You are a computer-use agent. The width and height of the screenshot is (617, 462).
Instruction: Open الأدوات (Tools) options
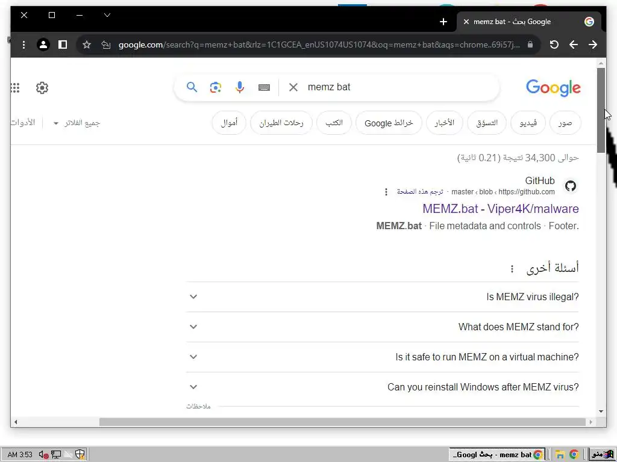pyautogui.click(x=23, y=123)
